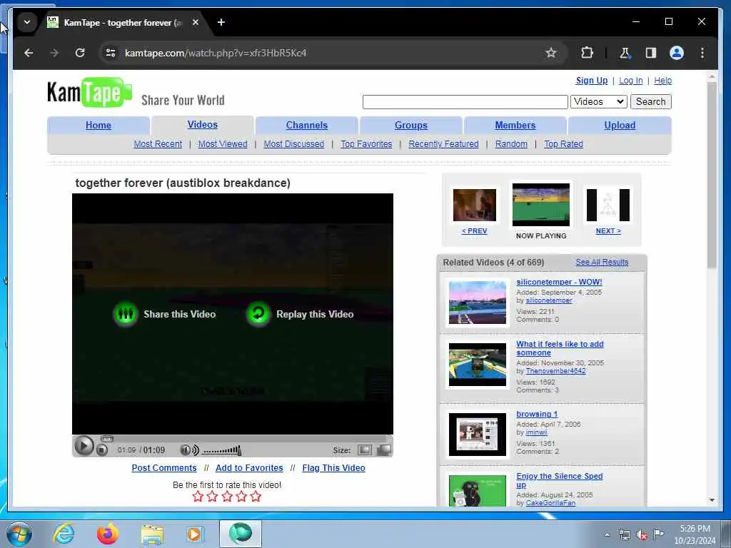Screen dimensions: 731x548
Task: Open a new tab with the plus button
Action: (221, 22)
